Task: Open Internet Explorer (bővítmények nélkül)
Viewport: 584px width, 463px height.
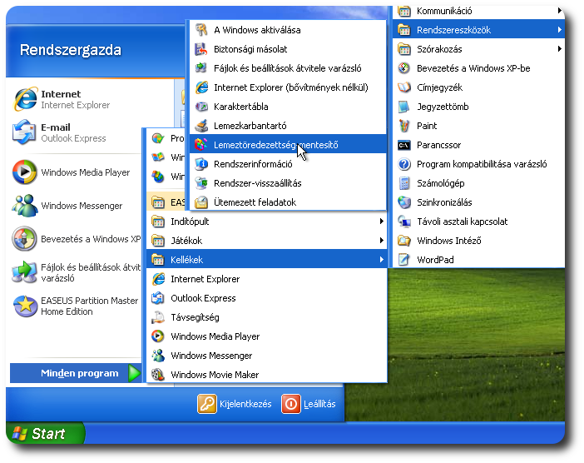Action: pyautogui.click(x=288, y=87)
